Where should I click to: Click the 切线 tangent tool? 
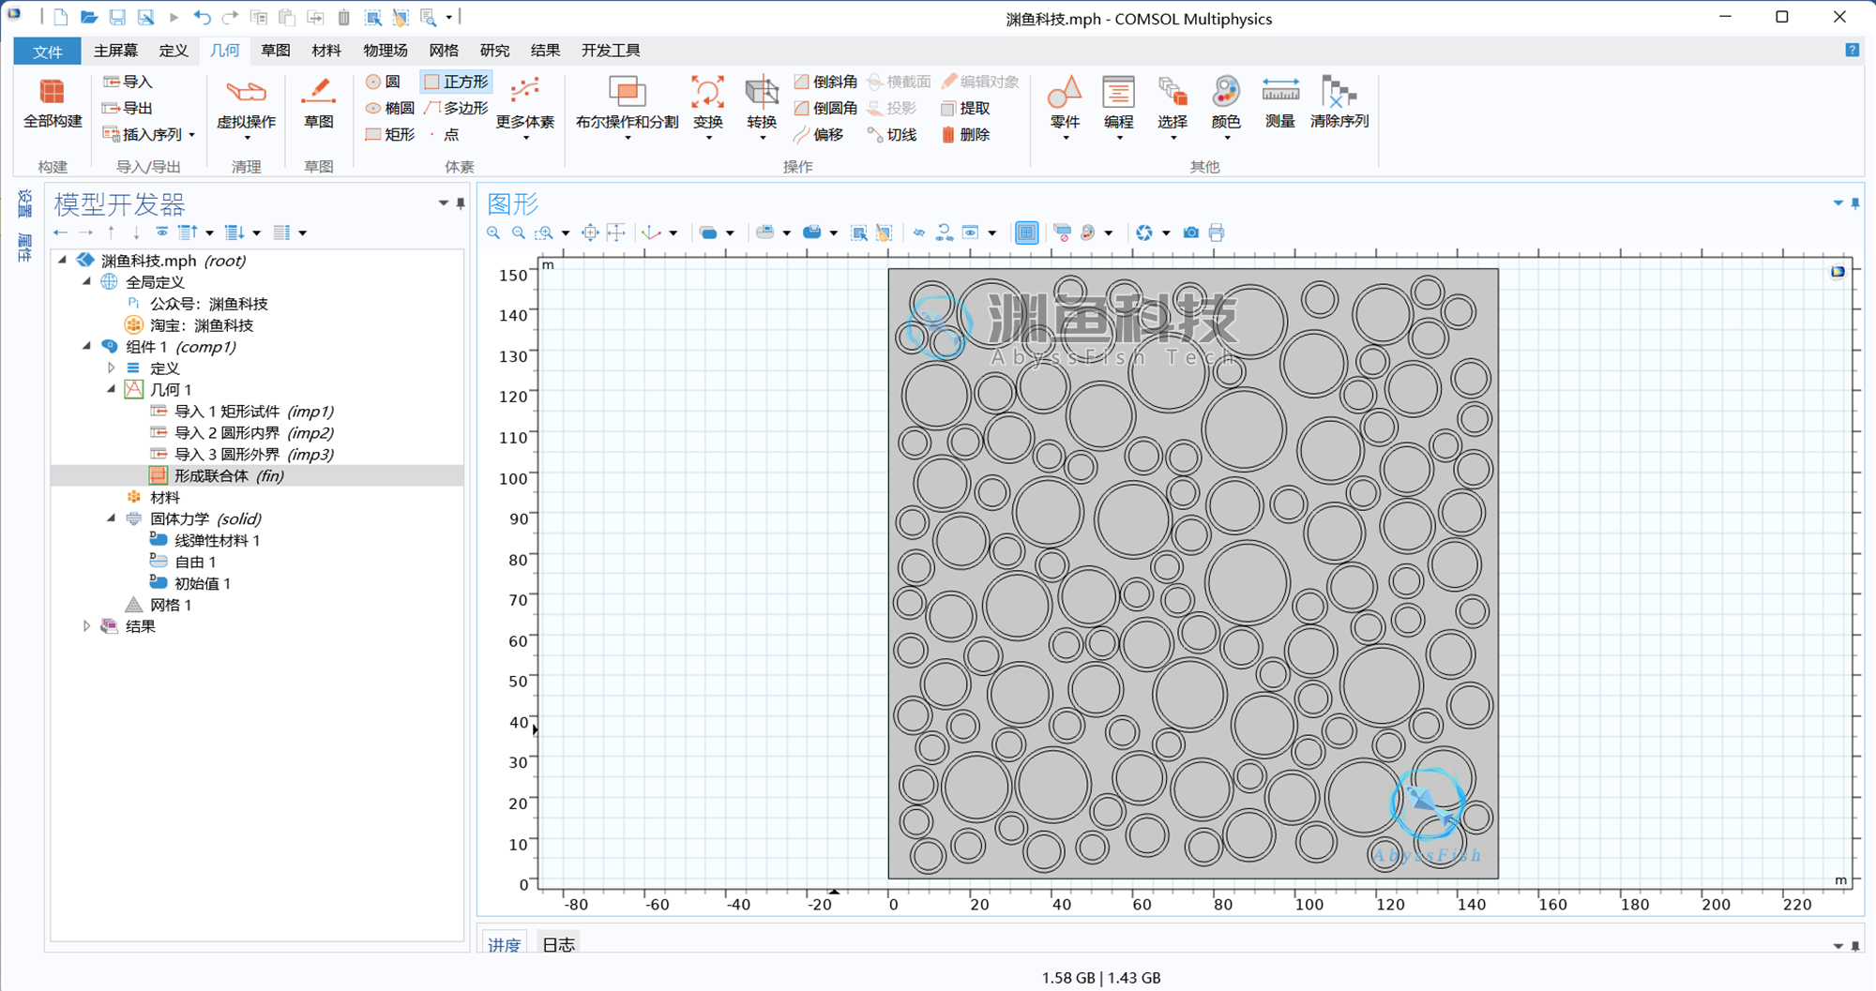click(x=892, y=134)
